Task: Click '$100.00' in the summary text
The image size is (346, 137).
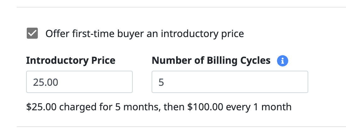Action: click(205, 107)
